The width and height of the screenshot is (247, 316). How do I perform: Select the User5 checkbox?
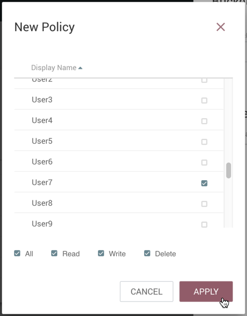[204, 142]
